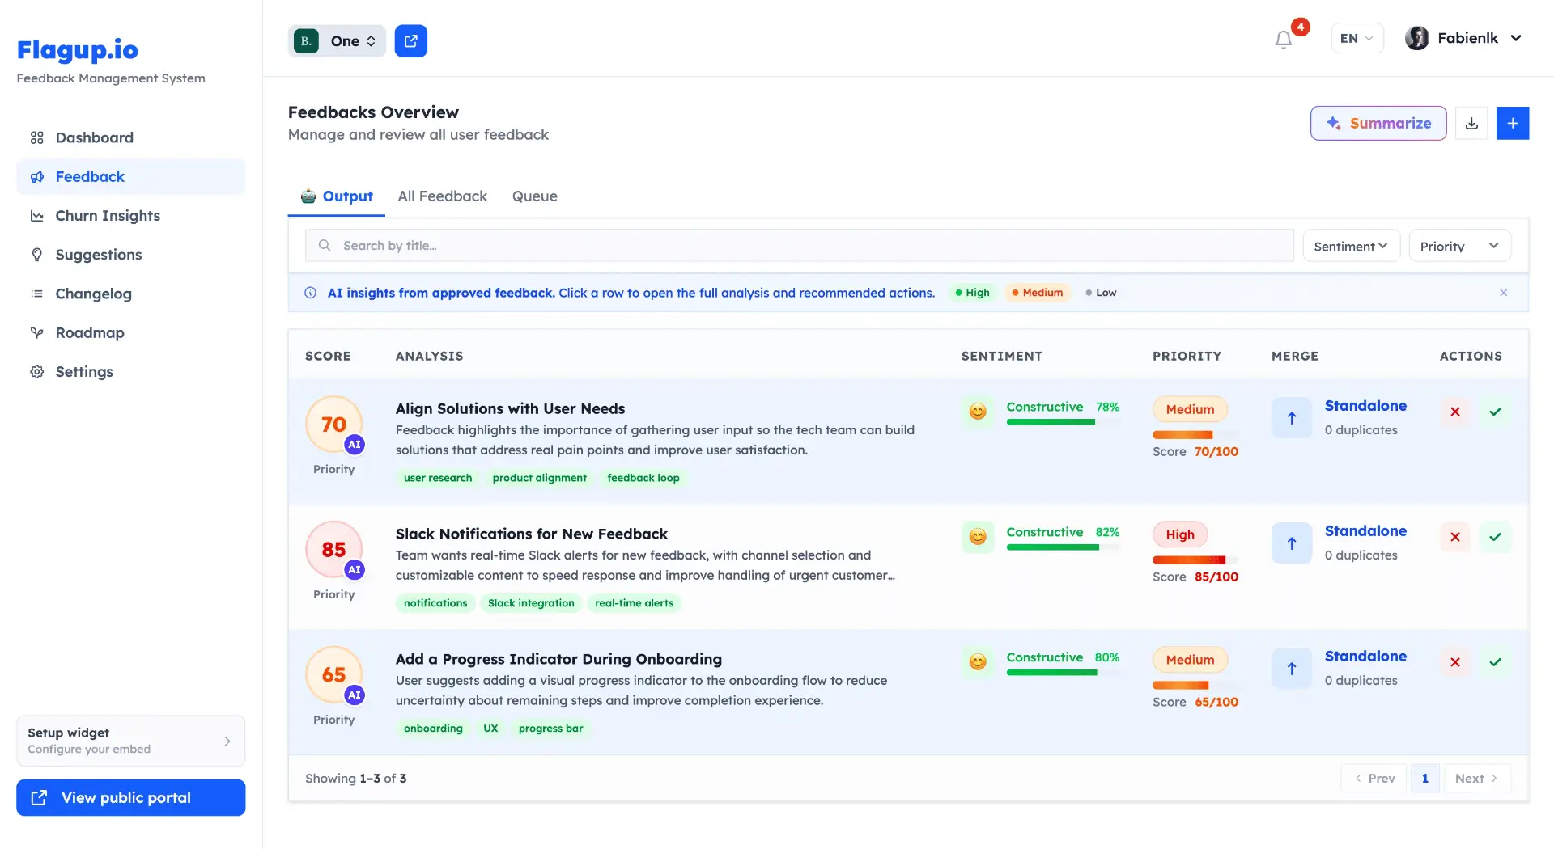Screen dimensions: 1554x849
Task: Reject the Progress Indicator onboarding row
Action: [1454, 662]
